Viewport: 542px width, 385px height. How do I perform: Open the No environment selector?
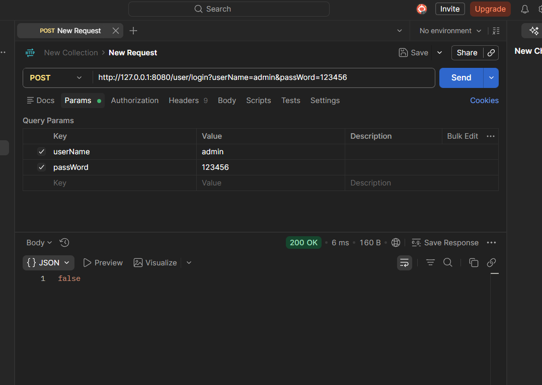tap(450, 31)
